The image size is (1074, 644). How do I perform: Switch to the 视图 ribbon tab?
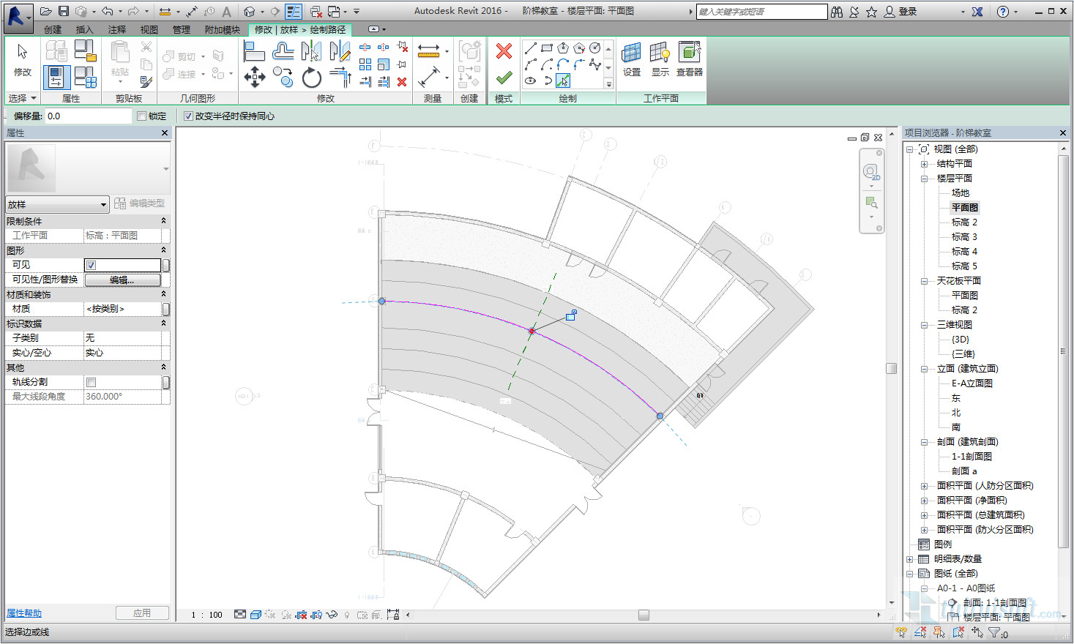pyautogui.click(x=149, y=30)
